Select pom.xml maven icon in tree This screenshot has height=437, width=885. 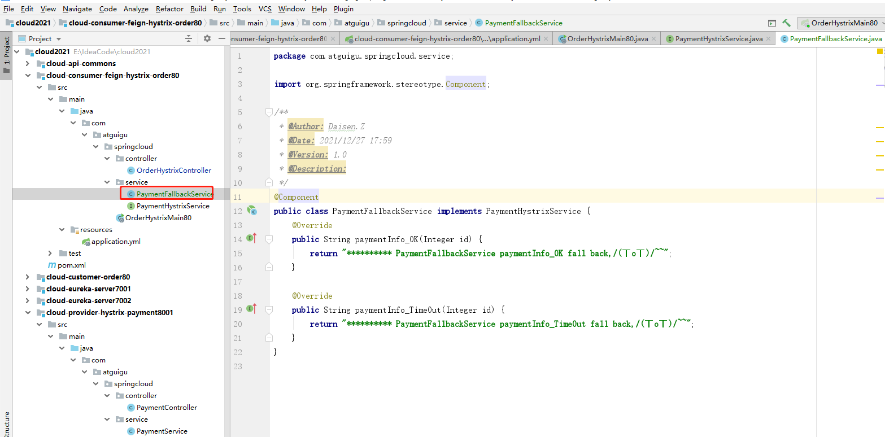[x=52, y=265]
